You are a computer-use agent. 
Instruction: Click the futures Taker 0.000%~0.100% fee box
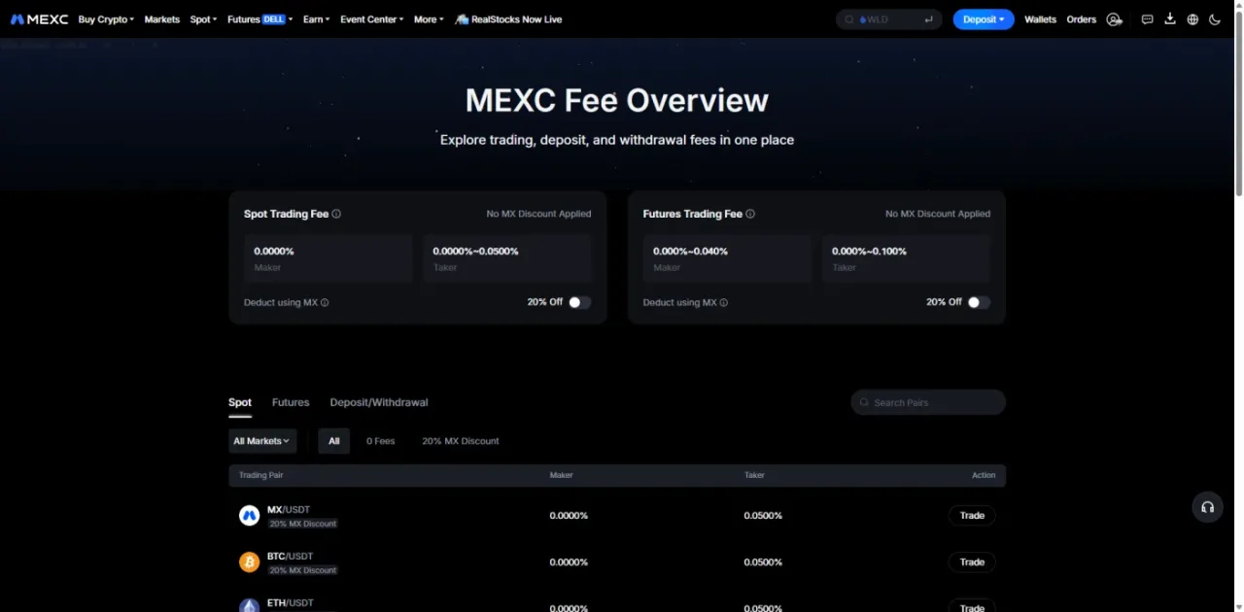pos(906,258)
